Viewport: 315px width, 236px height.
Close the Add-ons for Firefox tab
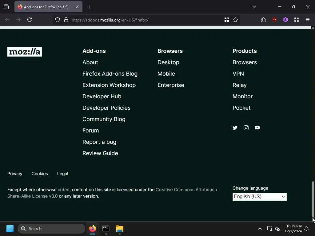click(77, 7)
